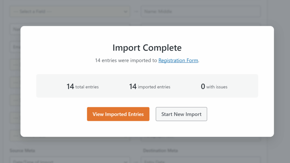Open the Registration Form link

click(x=178, y=61)
